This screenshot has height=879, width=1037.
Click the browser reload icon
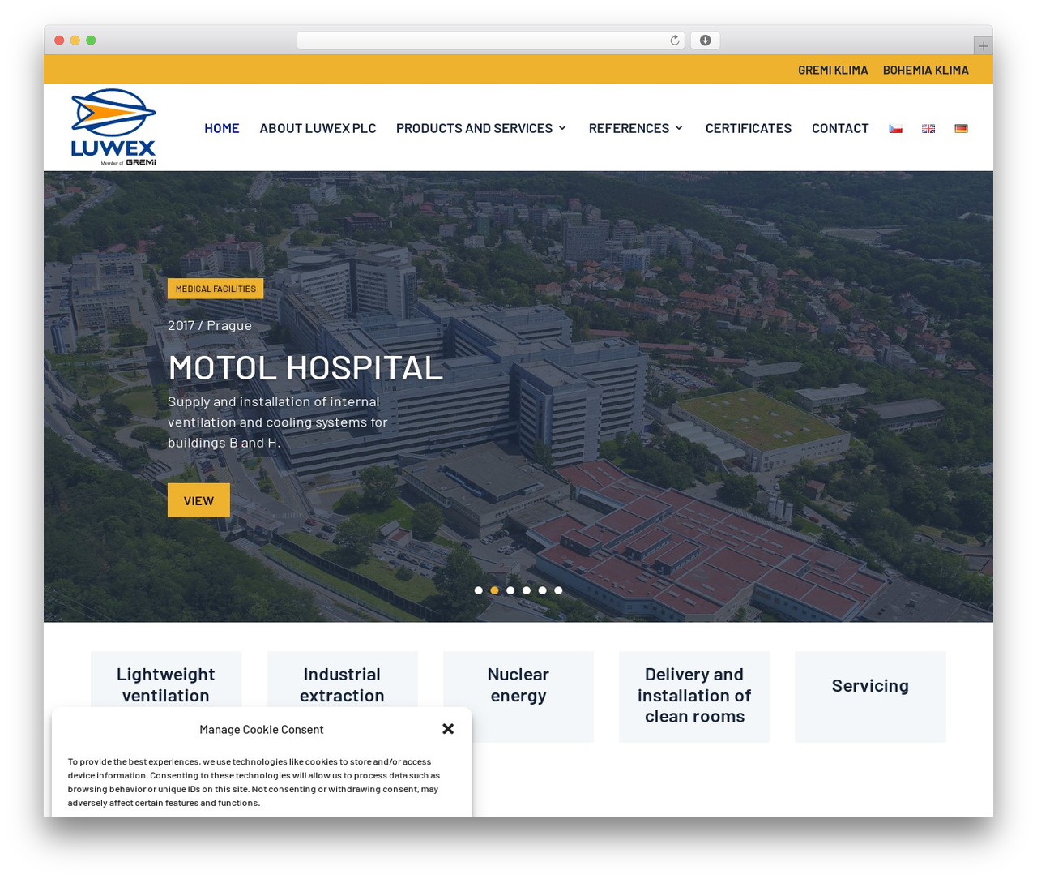click(675, 41)
